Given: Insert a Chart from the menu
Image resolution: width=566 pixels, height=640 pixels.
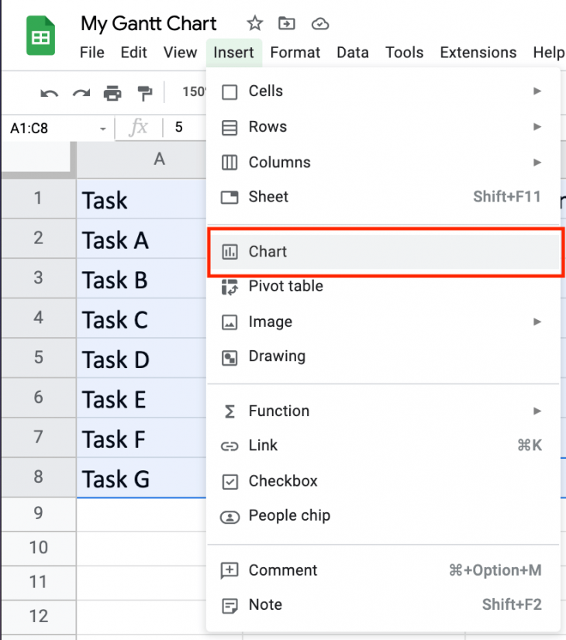Looking at the screenshot, I should [x=268, y=251].
